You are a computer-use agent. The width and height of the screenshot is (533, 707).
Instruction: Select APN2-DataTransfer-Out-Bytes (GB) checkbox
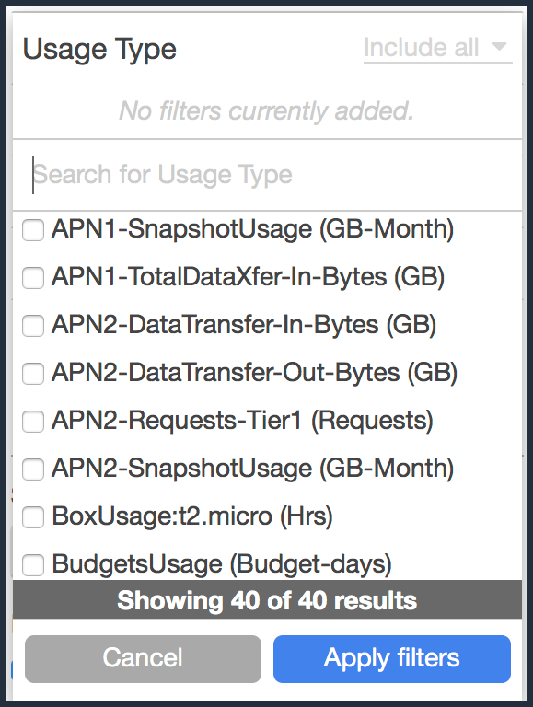pos(33,374)
